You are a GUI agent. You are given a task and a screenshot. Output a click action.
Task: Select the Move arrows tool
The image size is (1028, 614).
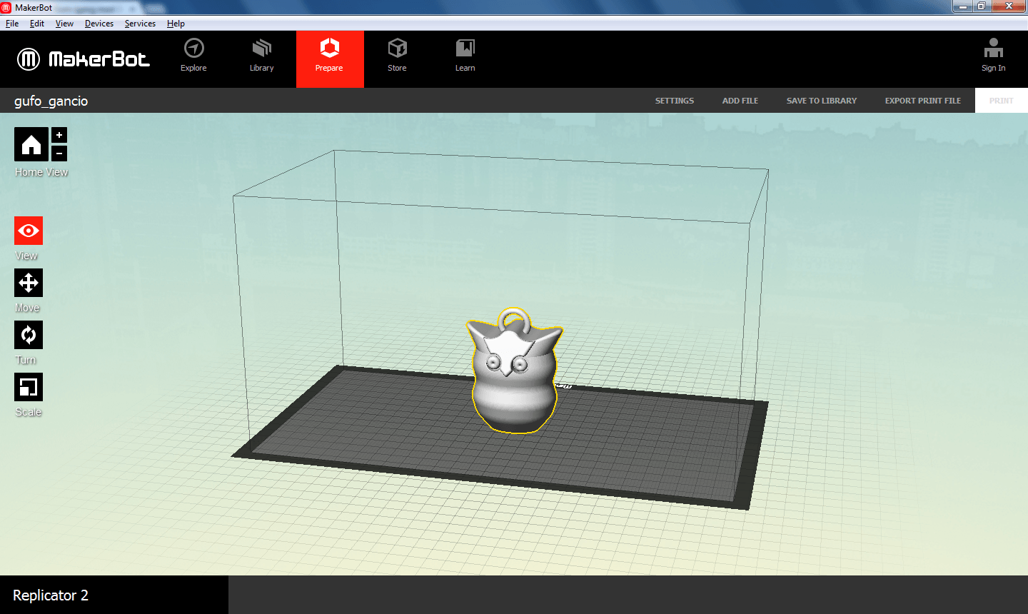pyautogui.click(x=29, y=283)
